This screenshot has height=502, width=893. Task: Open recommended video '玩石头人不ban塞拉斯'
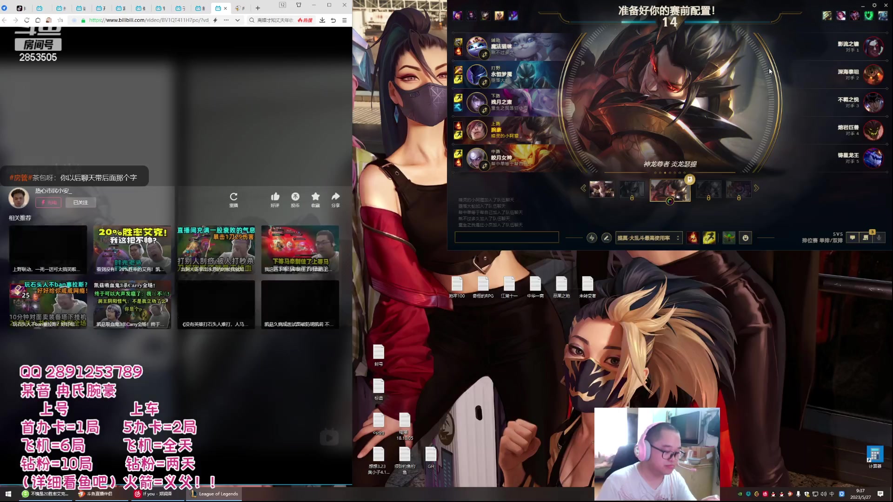(x=48, y=304)
